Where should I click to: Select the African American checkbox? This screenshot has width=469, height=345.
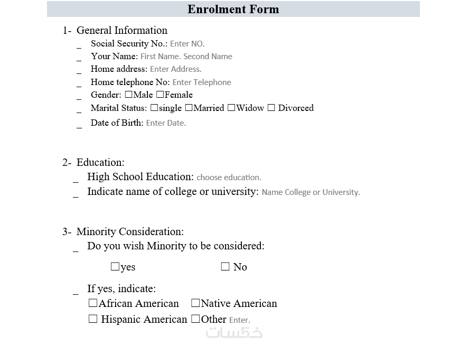(93, 303)
